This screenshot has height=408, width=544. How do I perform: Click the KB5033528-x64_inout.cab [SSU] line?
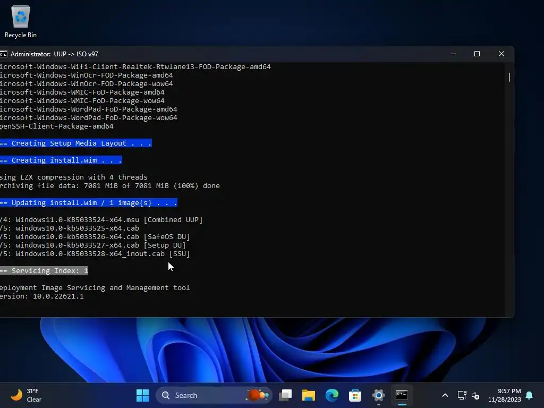pos(95,253)
